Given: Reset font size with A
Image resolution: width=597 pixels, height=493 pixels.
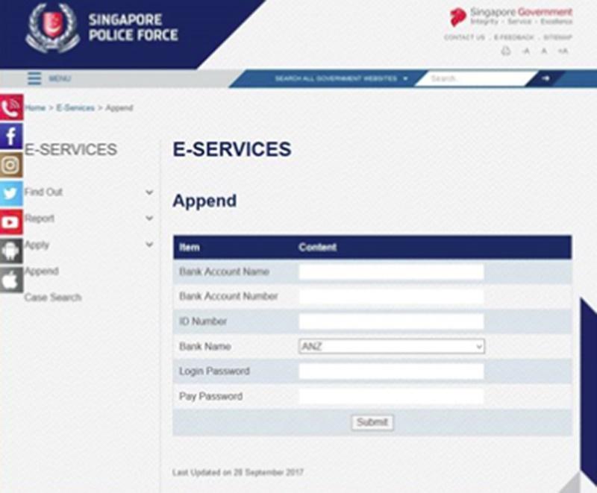Looking at the screenshot, I should tap(545, 51).
